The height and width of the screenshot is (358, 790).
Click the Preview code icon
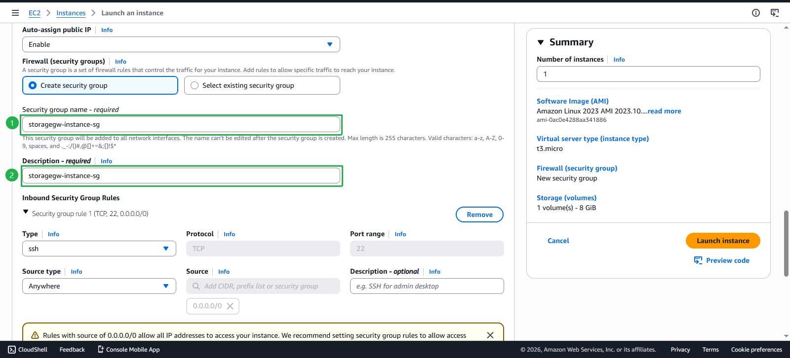(x=698, y=260)
